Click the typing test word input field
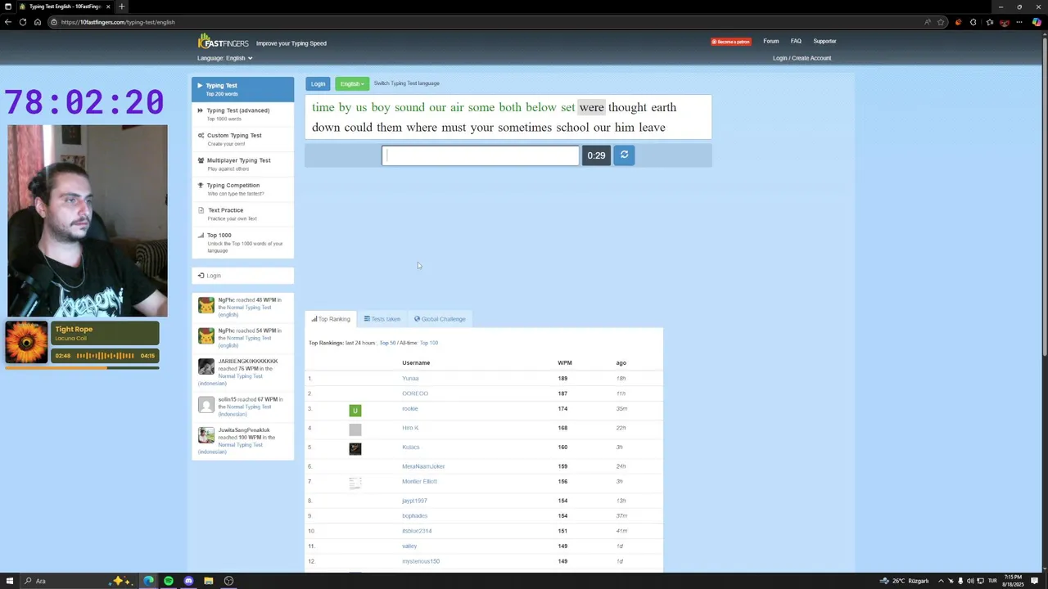 click(481, 155)
